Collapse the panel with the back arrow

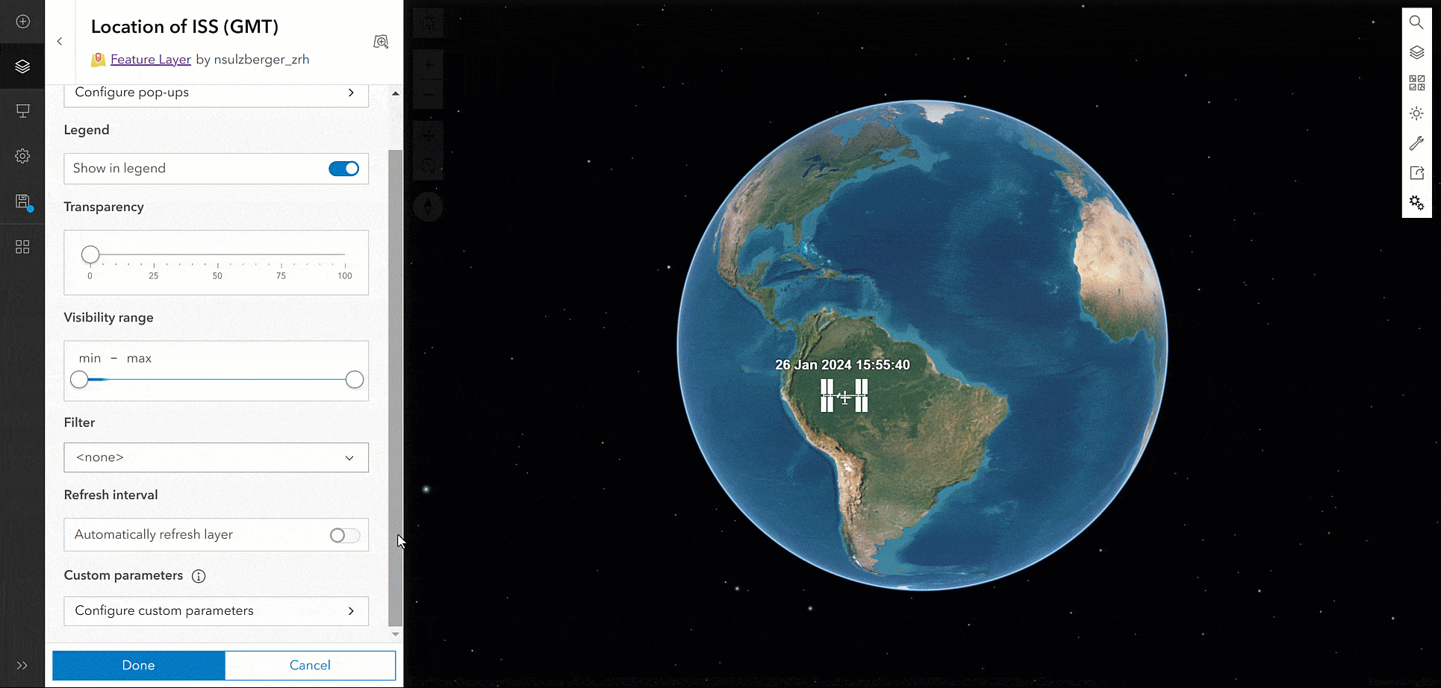60,41
